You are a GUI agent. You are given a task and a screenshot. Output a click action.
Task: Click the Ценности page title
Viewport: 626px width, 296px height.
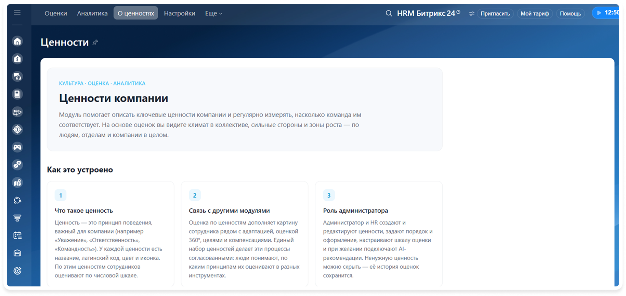(x=65, y=42)
